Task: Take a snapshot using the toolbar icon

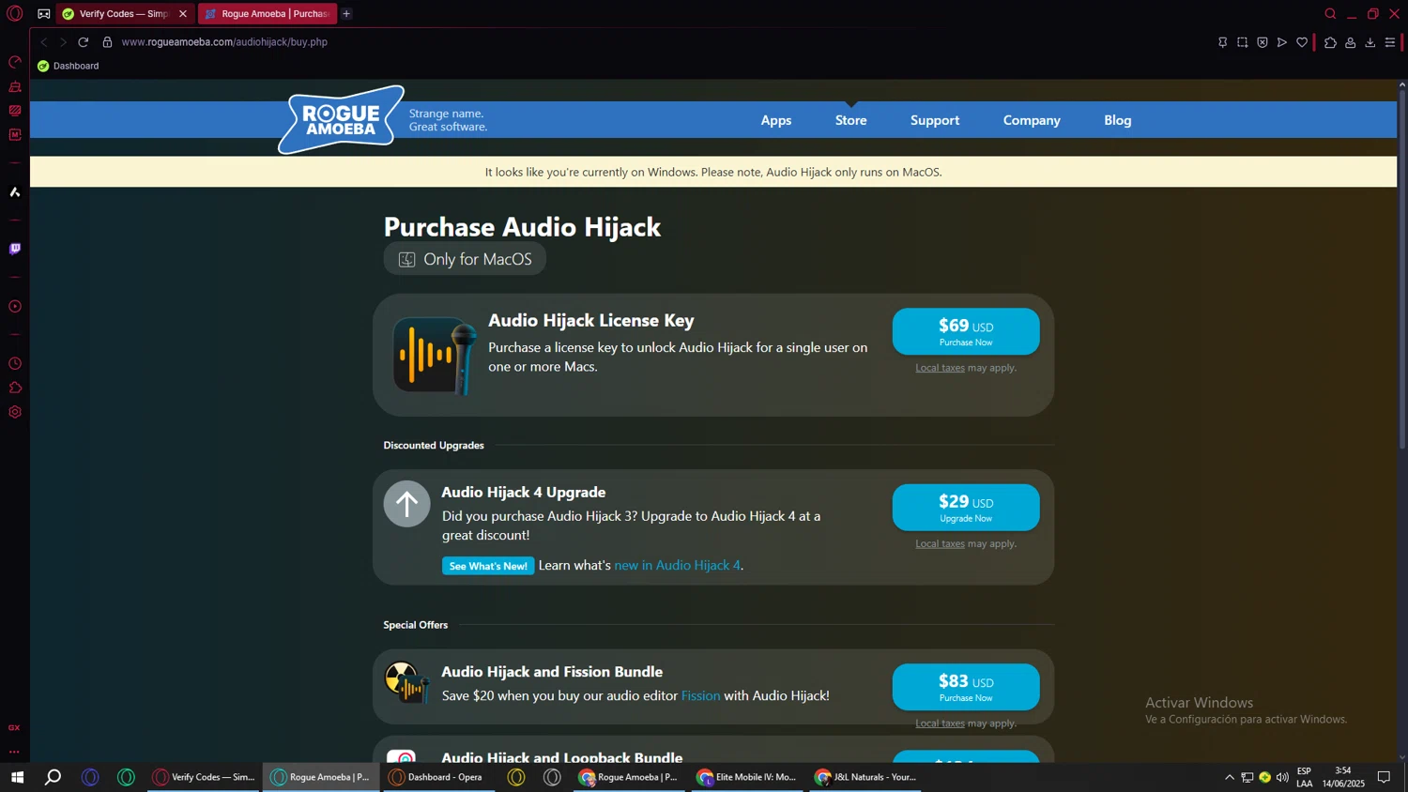Action: [1242, 42]
